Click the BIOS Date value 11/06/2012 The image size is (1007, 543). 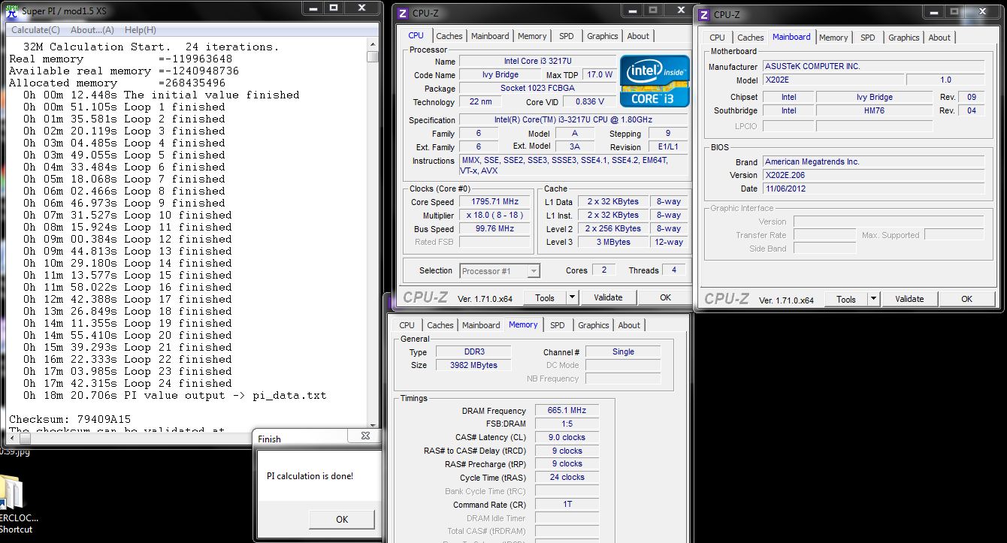(x=873, y=189)
